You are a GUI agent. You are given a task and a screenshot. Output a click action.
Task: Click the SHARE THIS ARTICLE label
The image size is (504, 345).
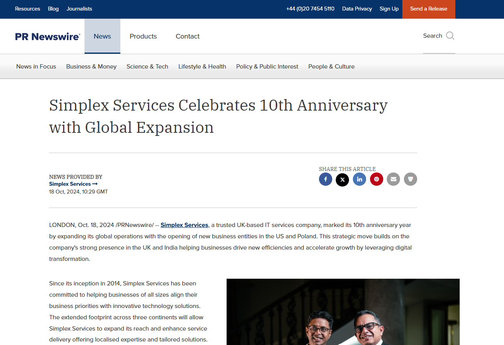(347, 169)
